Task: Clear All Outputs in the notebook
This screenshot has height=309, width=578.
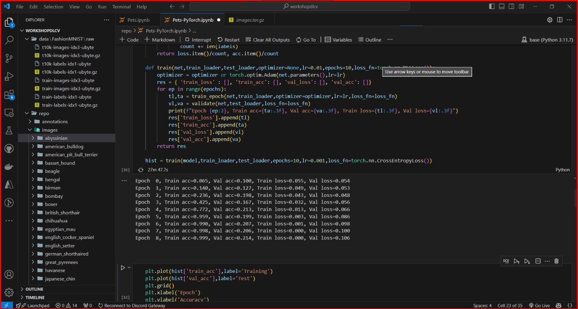Action: [268, 40]
